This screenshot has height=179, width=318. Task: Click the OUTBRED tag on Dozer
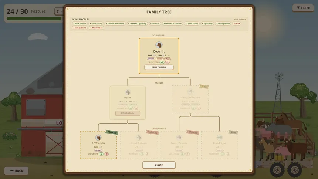132,105
